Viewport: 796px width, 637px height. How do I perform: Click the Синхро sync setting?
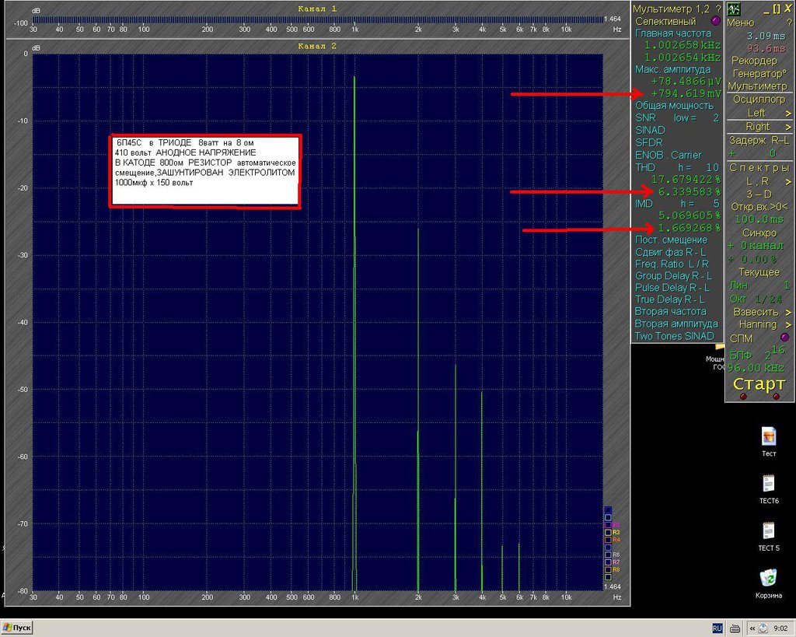click(x=759, y=233)
